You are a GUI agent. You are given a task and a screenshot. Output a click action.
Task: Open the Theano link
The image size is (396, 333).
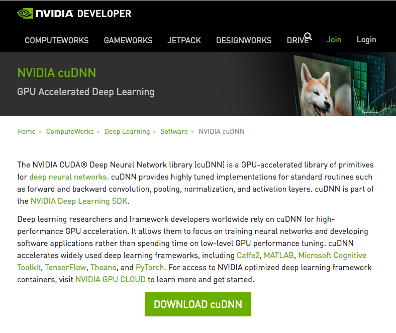point(104,268)
